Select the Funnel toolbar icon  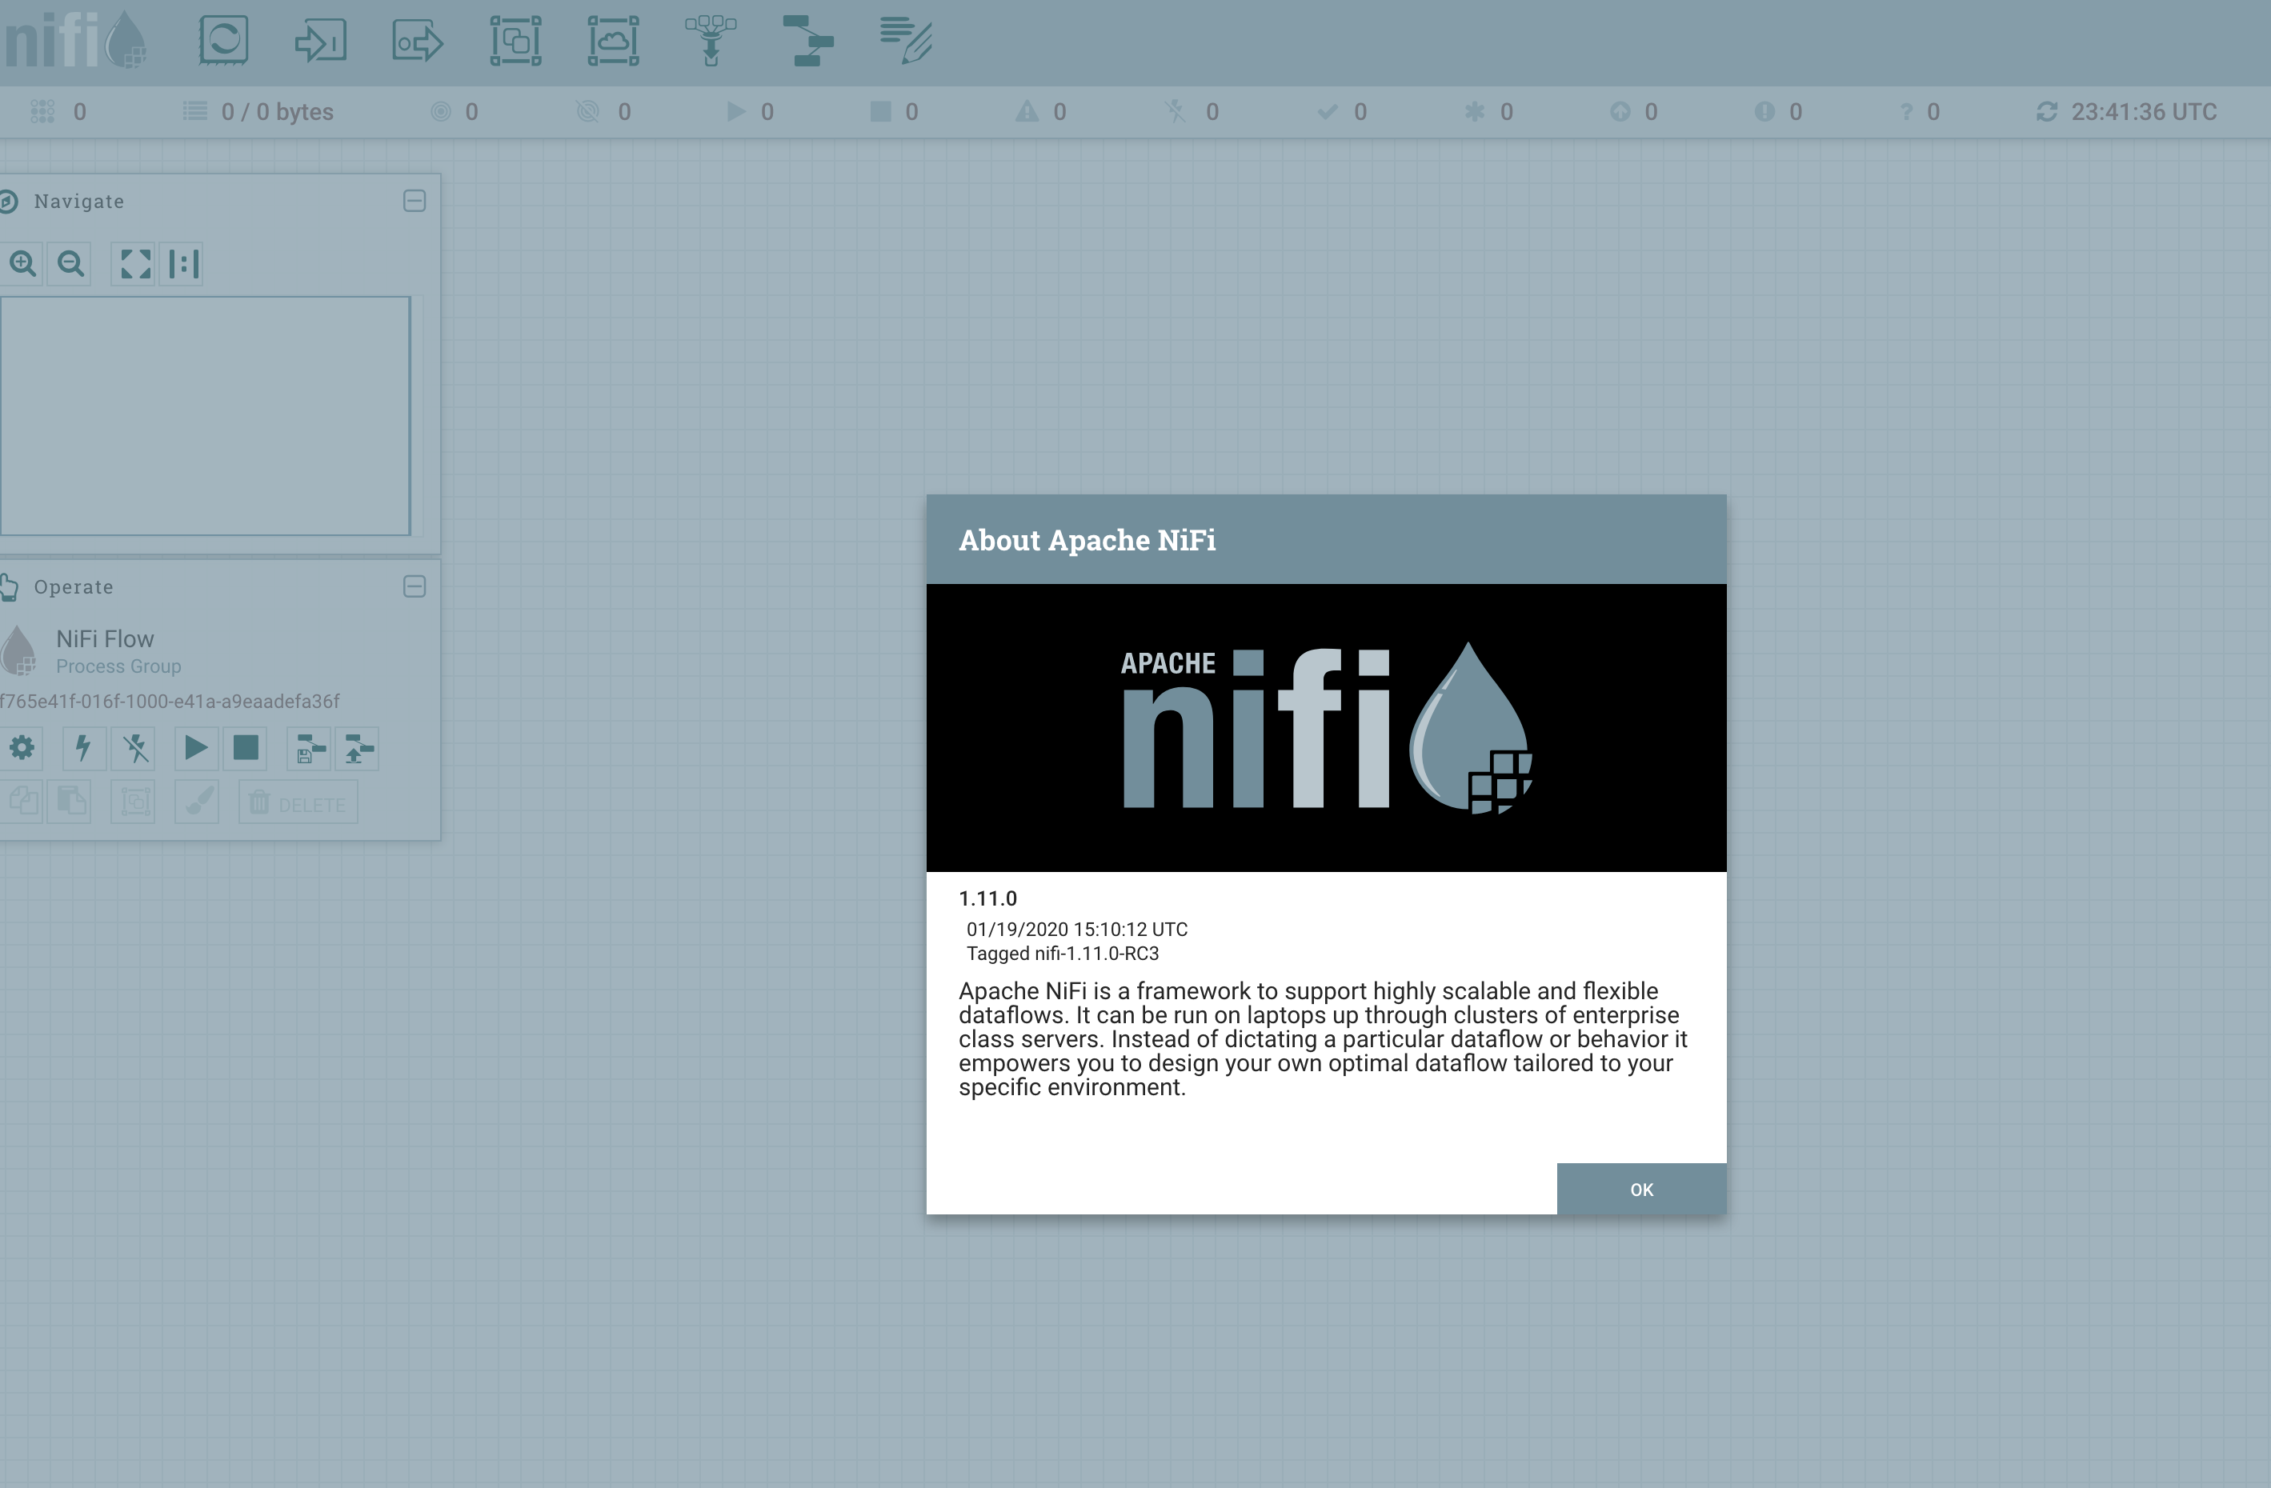710,41
